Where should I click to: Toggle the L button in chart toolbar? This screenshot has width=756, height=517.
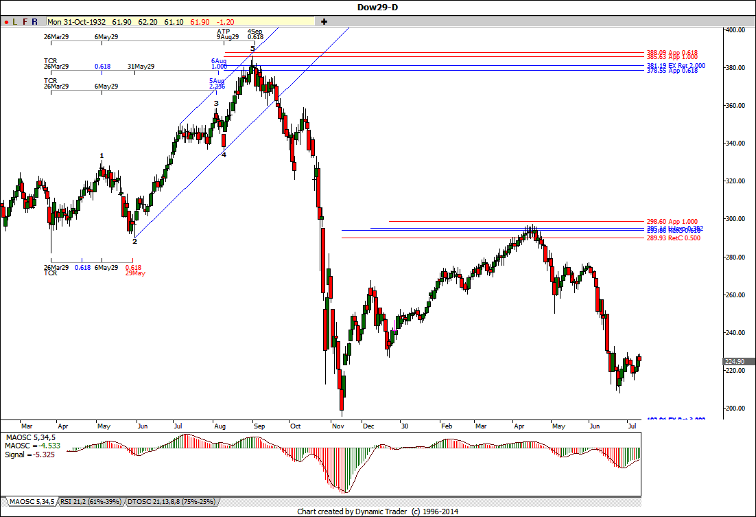coord(15,22)
